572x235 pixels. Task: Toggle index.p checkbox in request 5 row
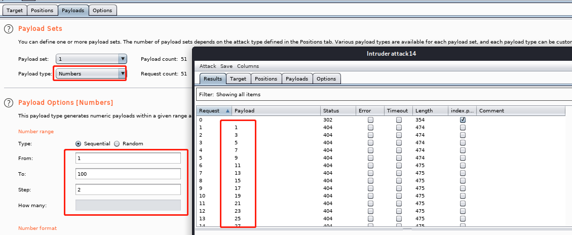click(463, 158)
